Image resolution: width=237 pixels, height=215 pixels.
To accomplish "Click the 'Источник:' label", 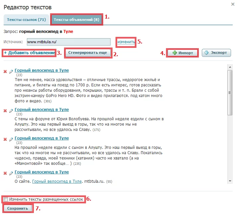I will coord(13,42).
